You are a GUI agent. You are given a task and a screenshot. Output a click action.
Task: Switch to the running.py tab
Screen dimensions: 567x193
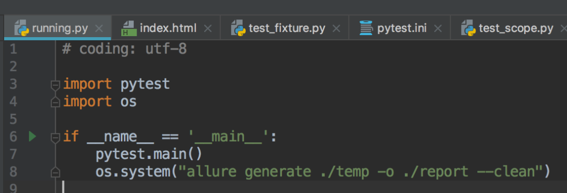pyautogui.click(x=58, y=28)
